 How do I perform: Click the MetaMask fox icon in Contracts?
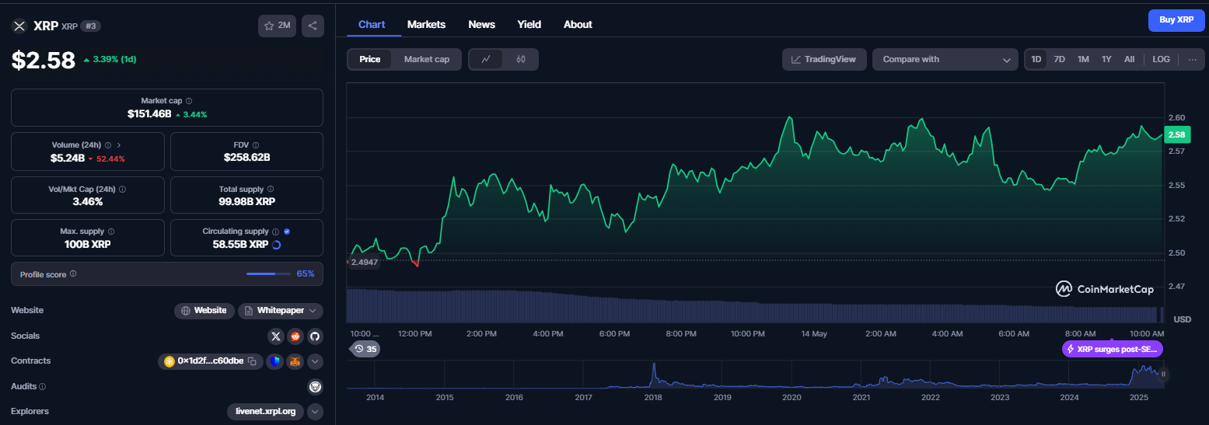pos(295,361)
